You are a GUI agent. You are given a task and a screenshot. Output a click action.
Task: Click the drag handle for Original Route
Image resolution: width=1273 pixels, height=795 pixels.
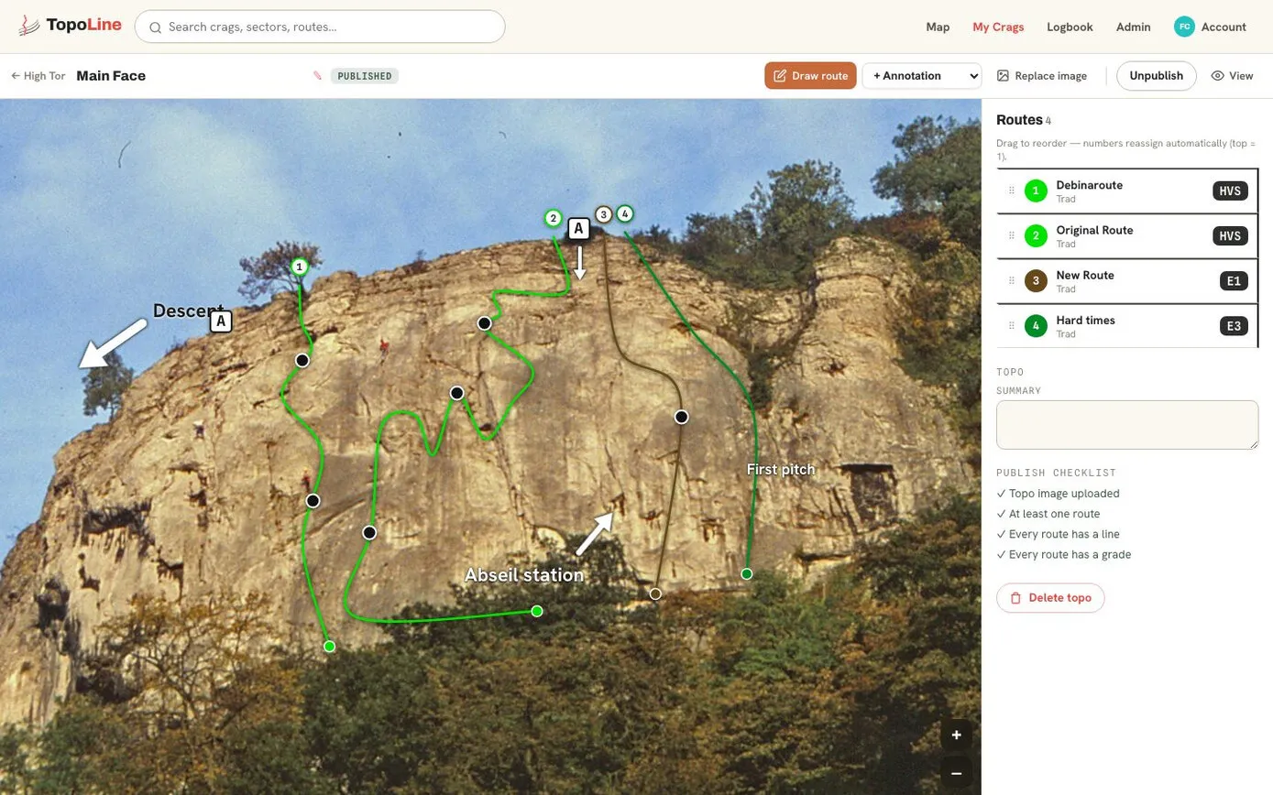tap(1012, 235)
